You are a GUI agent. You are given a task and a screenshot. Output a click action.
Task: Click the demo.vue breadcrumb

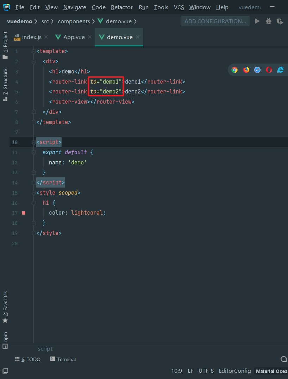click(x=115, y=21)
